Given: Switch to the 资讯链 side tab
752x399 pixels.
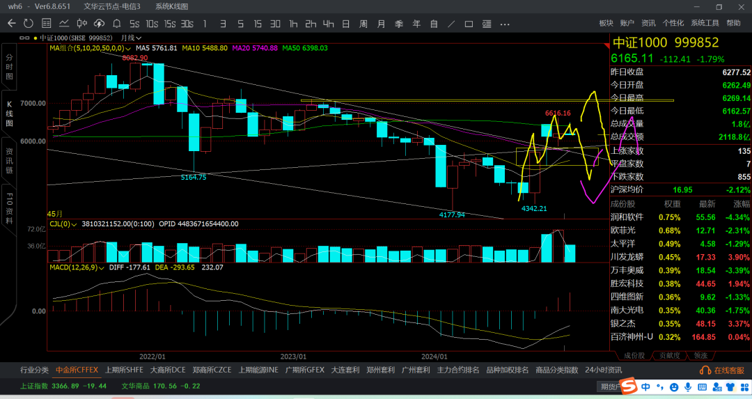Looking at the screenshot, I should [x=9, y=160].
